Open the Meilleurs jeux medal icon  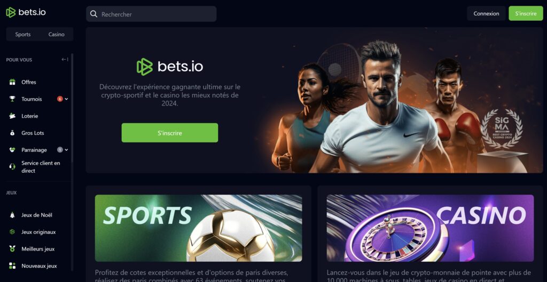(12, 249)
